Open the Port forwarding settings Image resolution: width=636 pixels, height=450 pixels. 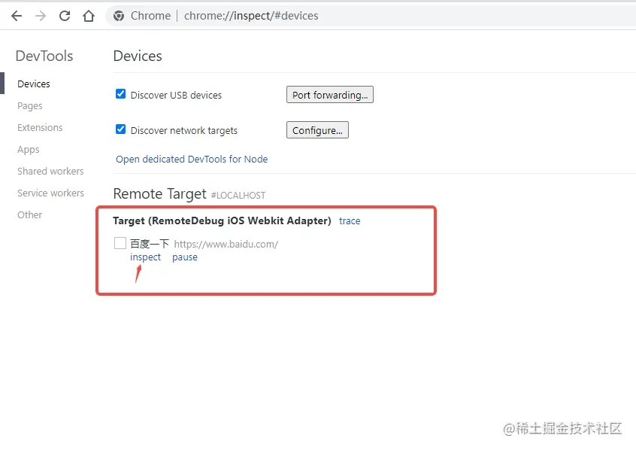point(329,94)
